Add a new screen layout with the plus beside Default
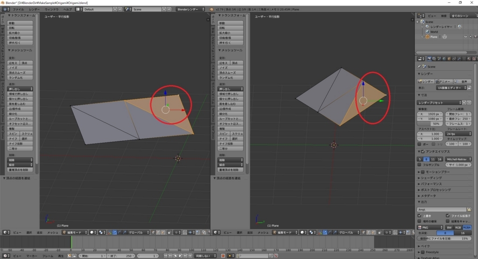The width and height of the screenshot is (478, 259). [x=115, y=9]
